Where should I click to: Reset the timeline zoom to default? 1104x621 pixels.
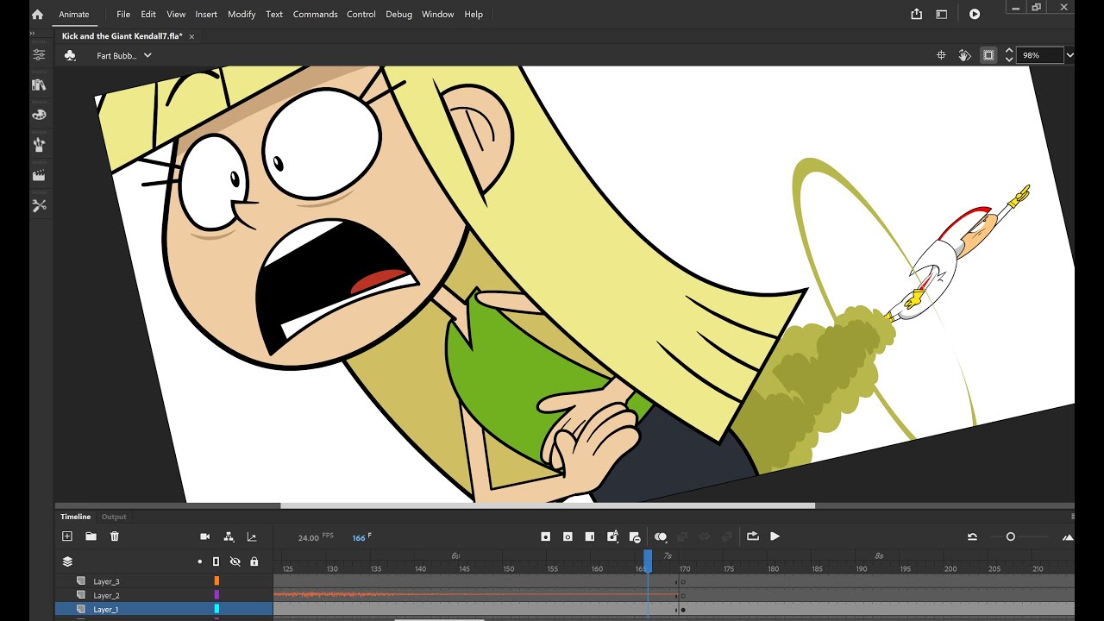click(x=972, y=536)
